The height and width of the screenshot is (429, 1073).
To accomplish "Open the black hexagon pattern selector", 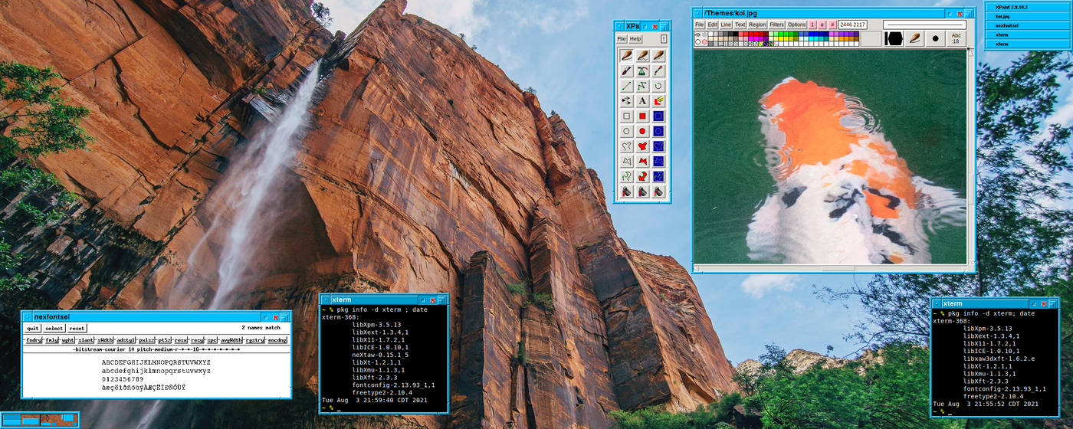I will click(x=894, y=38).
